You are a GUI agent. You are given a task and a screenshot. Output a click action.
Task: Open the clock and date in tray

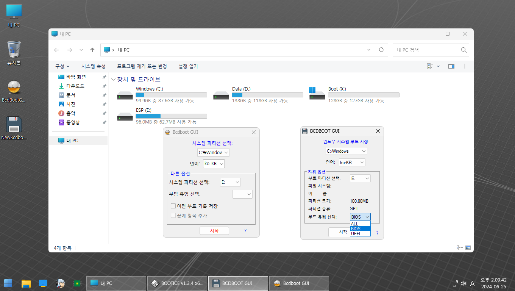[493, 283]
